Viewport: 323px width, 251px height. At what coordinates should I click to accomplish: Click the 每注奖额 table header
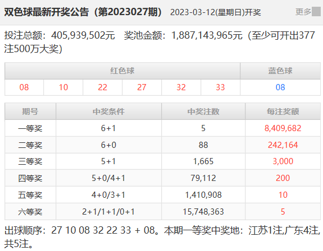283,111
